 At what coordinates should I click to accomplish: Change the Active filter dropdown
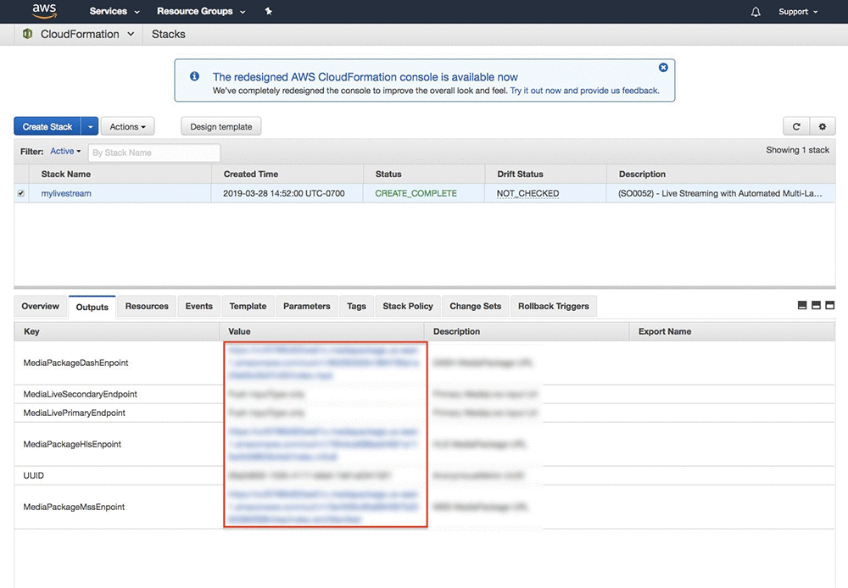click(65, 152)
